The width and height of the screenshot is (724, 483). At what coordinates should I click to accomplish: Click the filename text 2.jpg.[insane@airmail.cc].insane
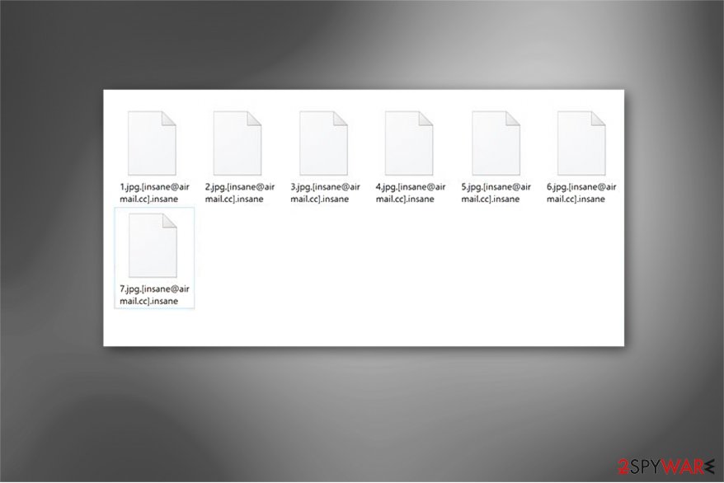coord(240,193)
